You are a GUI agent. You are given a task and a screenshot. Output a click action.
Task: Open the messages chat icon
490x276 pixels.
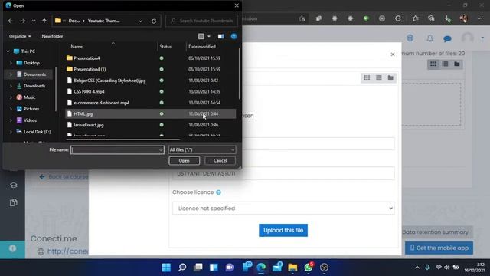coord(447,38)
